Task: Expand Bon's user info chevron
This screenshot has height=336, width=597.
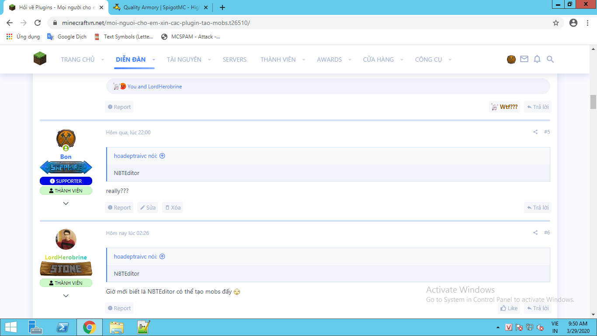Action: tap(66, 203)
